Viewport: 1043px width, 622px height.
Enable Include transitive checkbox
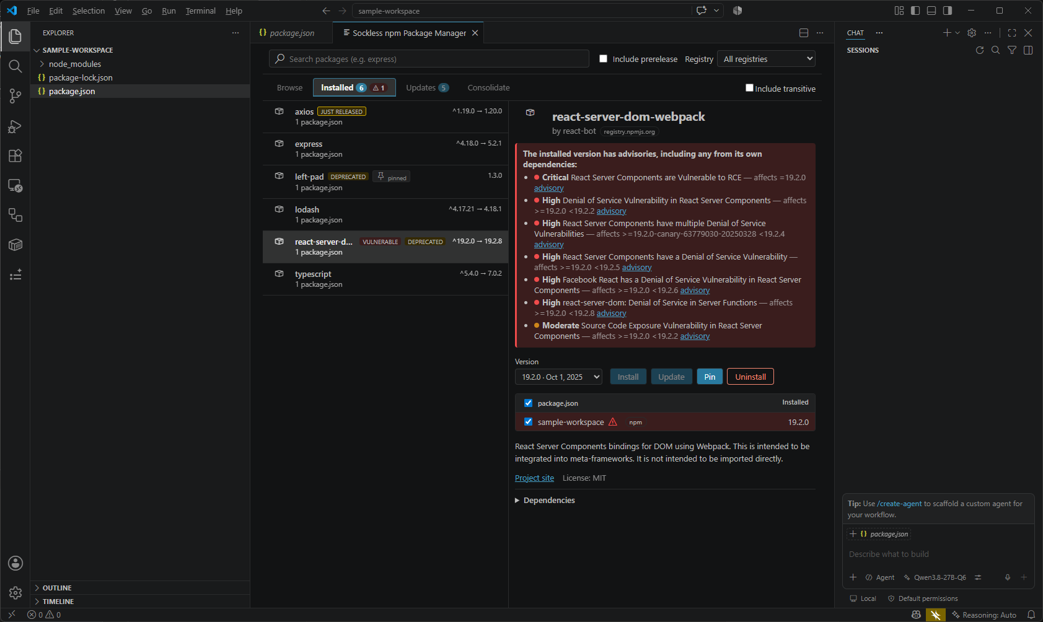click(x=749, y=88)
